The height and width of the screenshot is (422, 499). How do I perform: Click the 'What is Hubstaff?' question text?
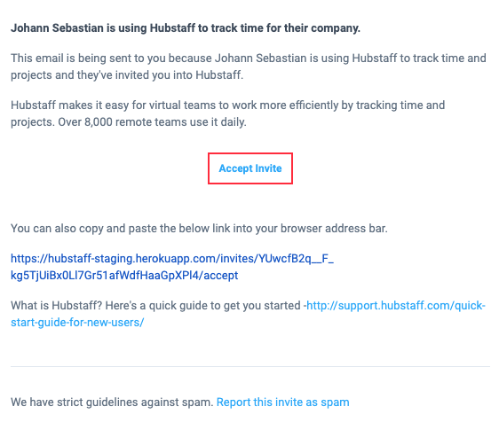(x=56, y=306)
